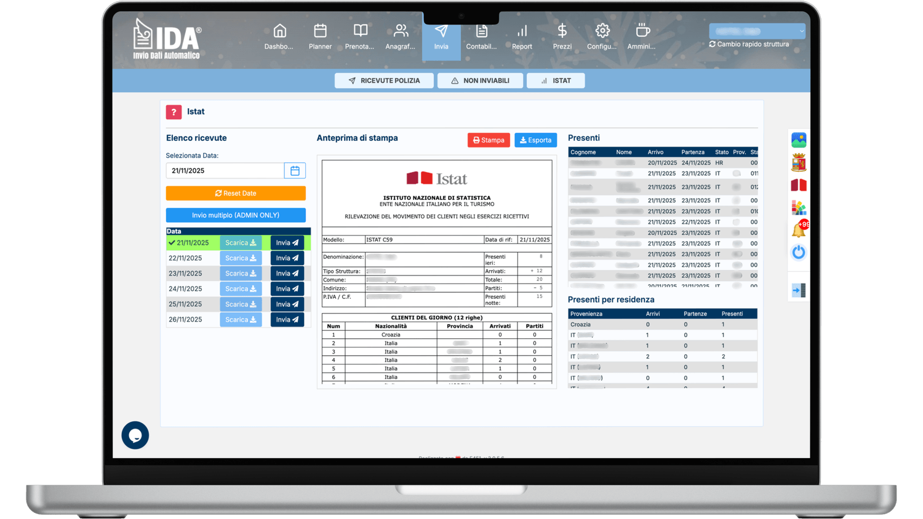Screen dimensions: 923x519
Task: Click Invio multiplo (ADMIN ONLY) button
Action: [x=236, y=215]
